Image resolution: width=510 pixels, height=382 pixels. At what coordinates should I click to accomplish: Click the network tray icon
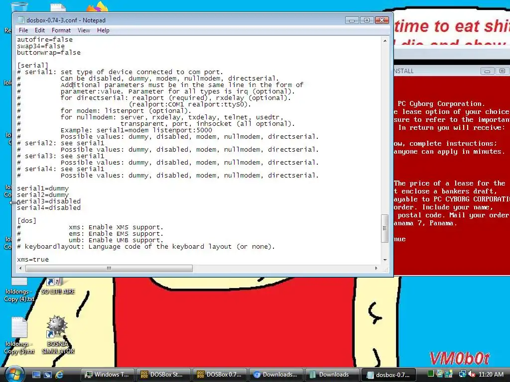(x=462, y=374)
